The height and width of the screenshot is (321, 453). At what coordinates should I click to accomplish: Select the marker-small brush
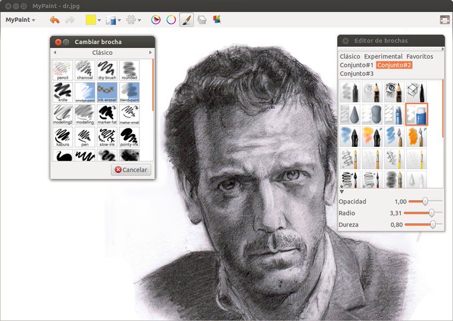[129, 115]
